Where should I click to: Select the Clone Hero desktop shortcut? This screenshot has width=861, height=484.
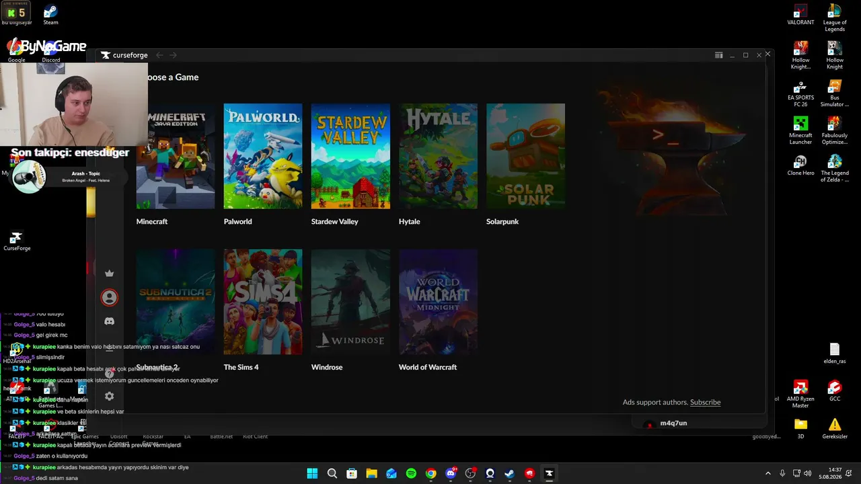click(800, 165)
